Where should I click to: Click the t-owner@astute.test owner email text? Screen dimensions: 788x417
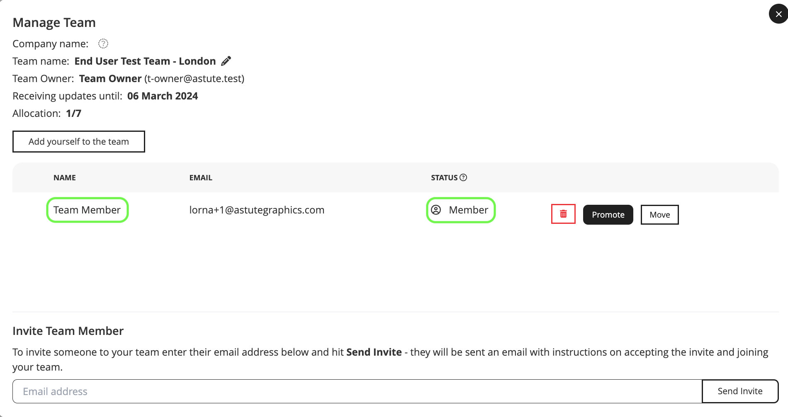tap(194, 79)
